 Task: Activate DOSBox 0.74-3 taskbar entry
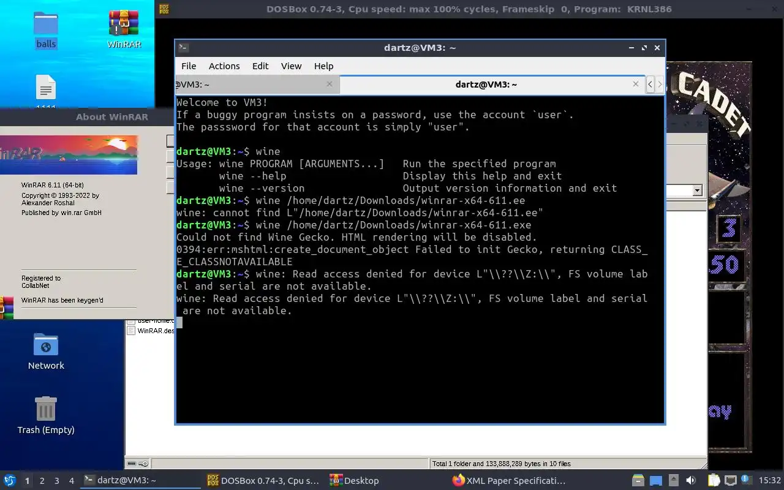pyautogui.click(x=263, y=481)
